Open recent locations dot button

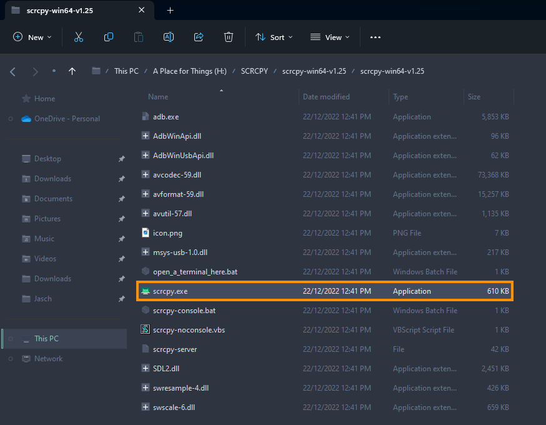[54, 71]
